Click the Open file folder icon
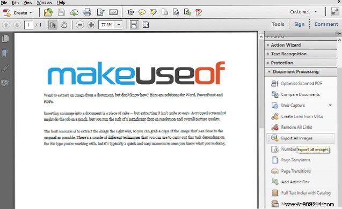This screenshot has height=209, width=342. coord(48,12)
